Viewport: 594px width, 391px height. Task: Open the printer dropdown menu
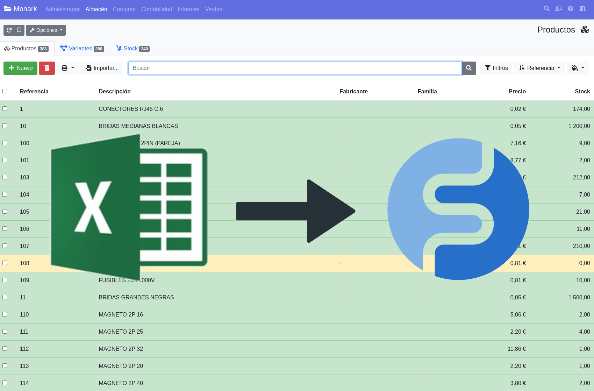[68, 68]
